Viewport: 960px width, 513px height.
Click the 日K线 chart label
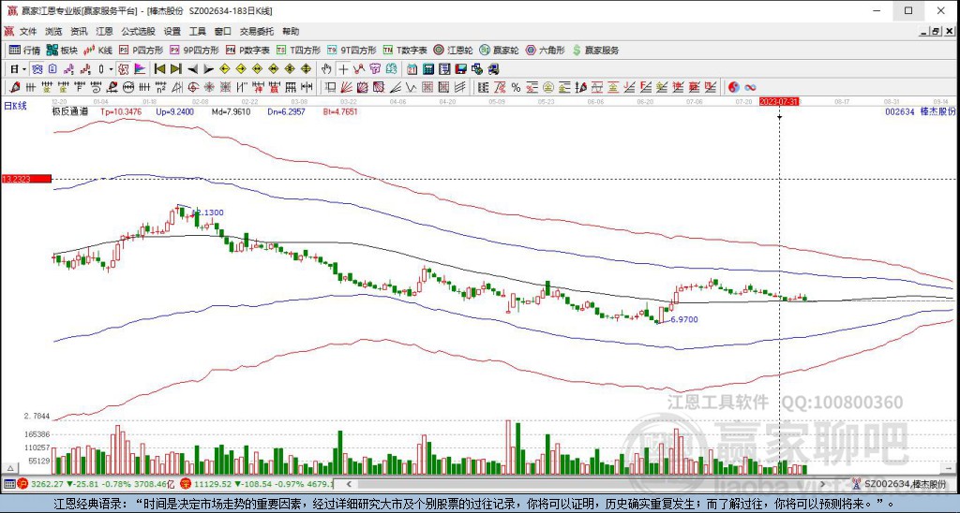tap(15, 106)
